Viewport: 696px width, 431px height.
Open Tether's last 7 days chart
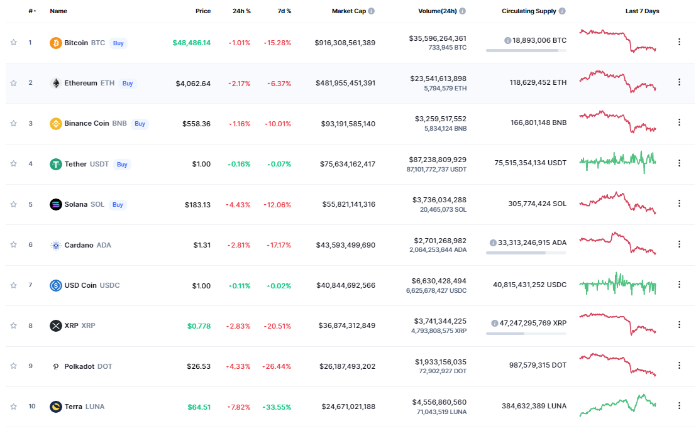click(618, 162)
